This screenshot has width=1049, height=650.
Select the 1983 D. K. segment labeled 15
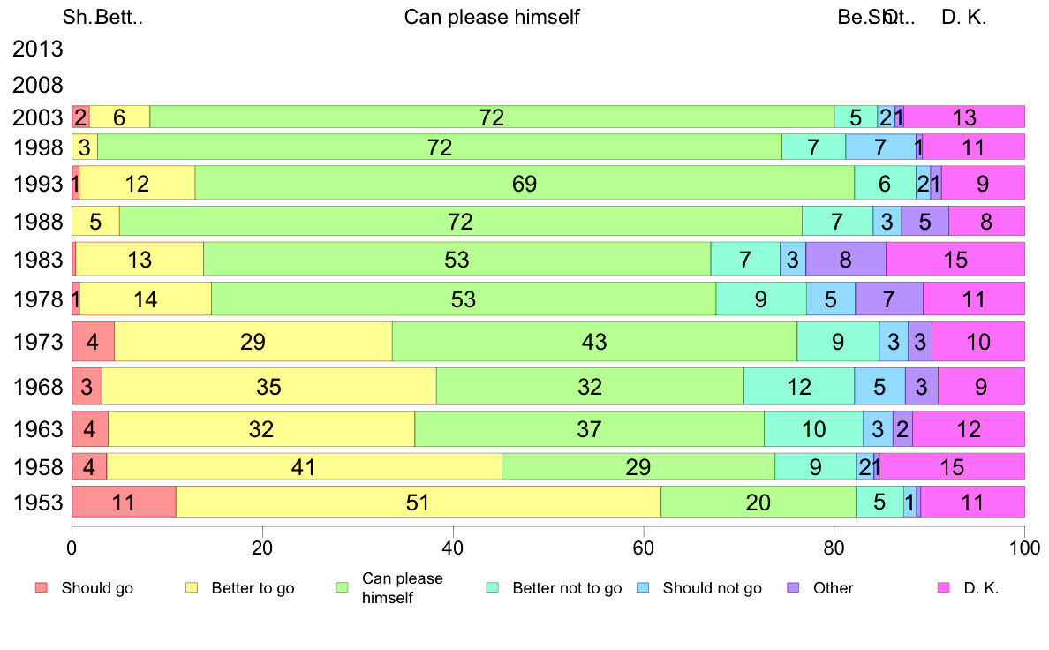click(955, 260)
